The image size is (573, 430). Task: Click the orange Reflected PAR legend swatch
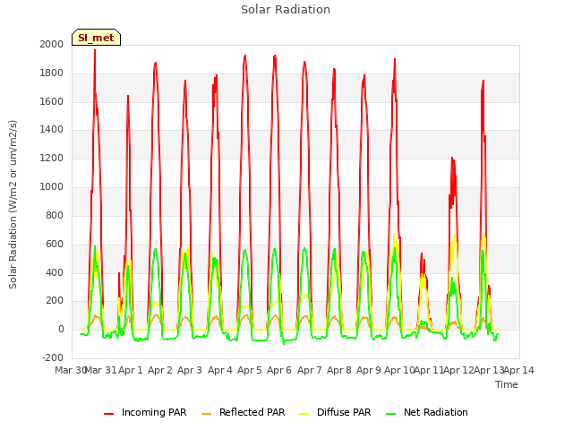pos(207,414)
